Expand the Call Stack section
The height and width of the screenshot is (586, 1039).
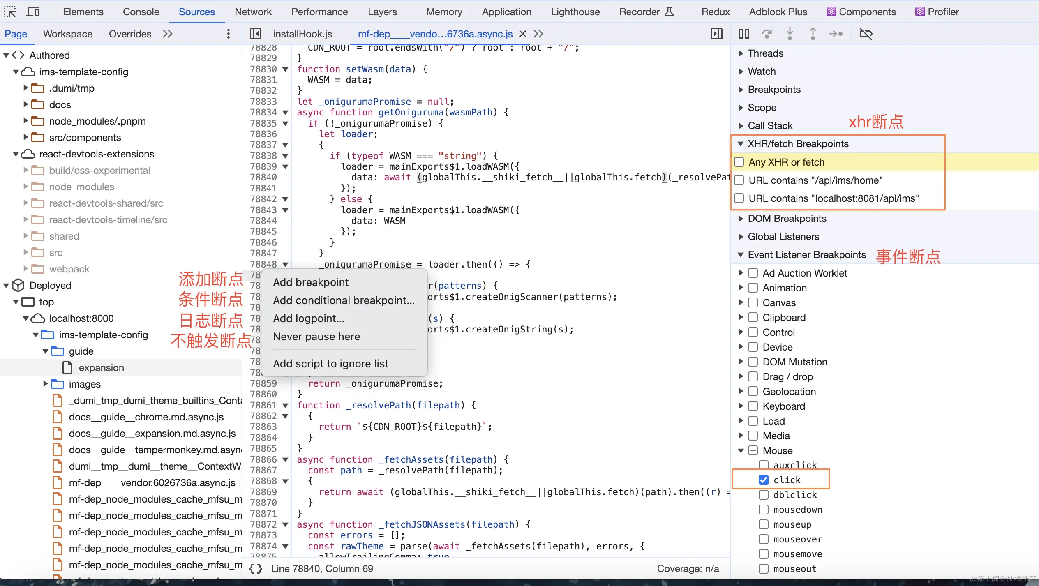(740, 125)
